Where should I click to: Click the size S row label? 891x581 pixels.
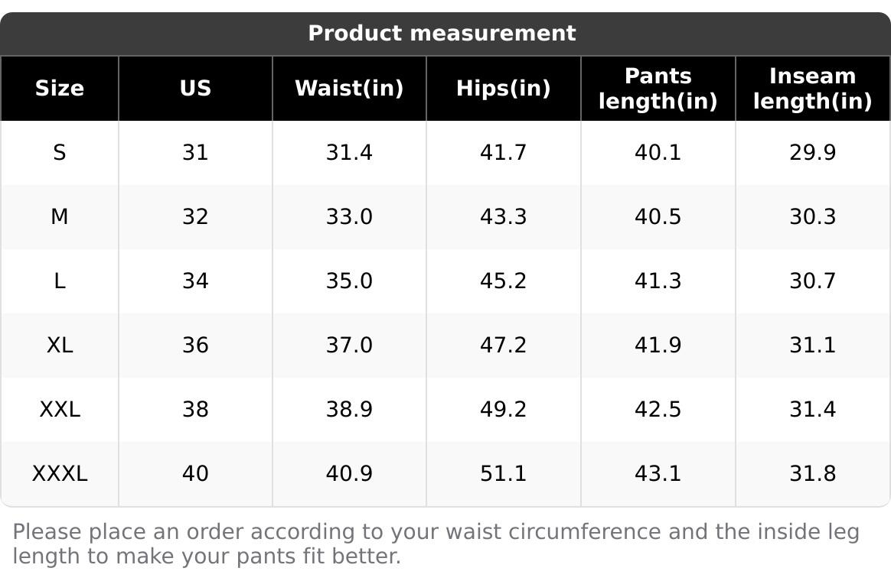click(60, 153)
